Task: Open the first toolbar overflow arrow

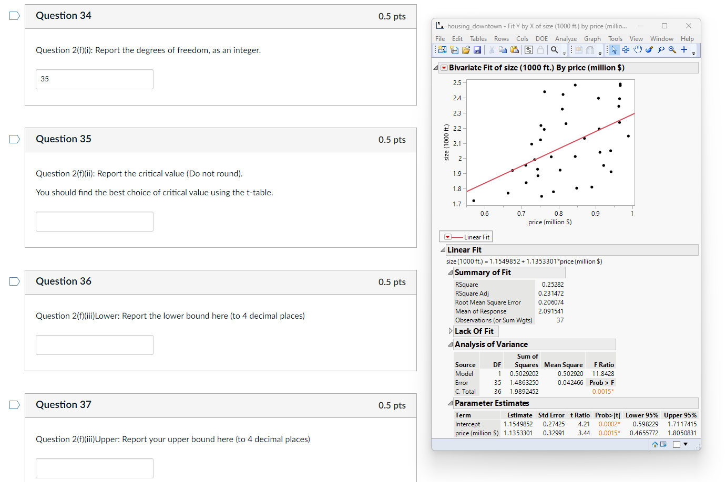Action: (x=564, y=53)
